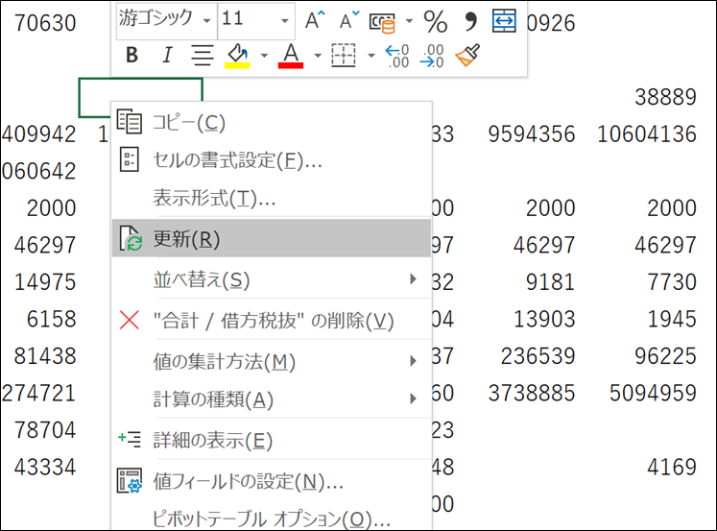Screen dimensions: 717x531
Task: Click the 計算の種類 submenu arrow
Action: pyautogui.click(x=413, y=398)
